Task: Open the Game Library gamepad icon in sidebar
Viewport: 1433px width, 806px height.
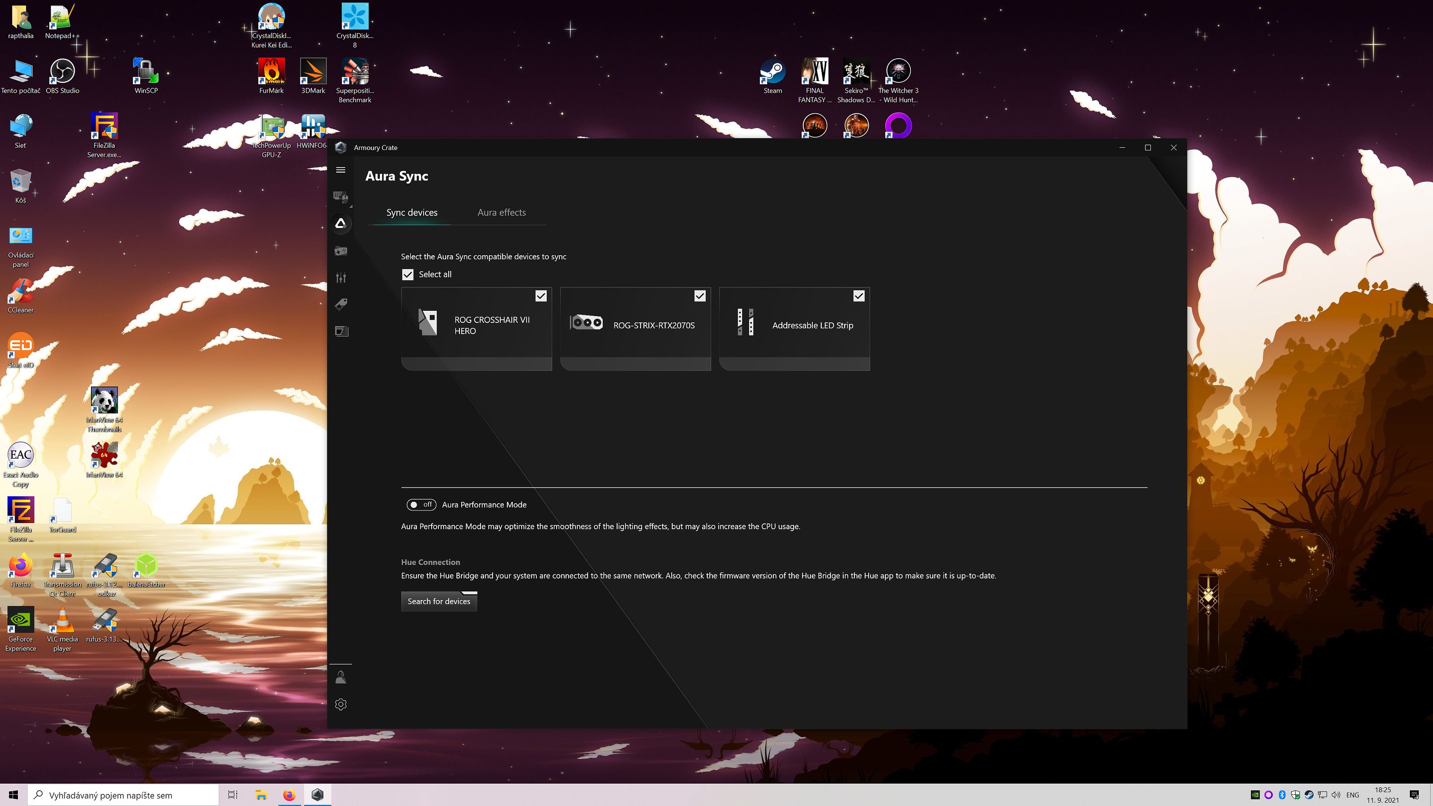Action: (341, 251)
